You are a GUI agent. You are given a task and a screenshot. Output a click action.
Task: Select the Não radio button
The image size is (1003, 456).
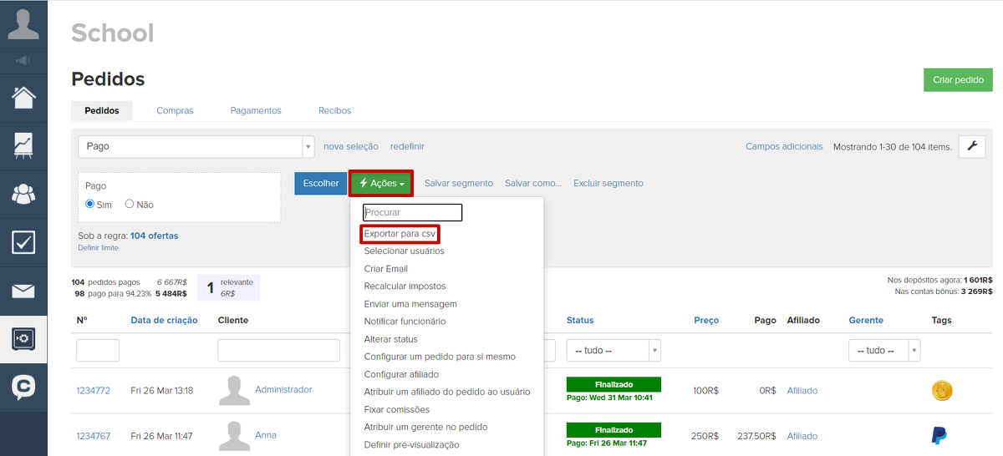[x=130, y=204]
